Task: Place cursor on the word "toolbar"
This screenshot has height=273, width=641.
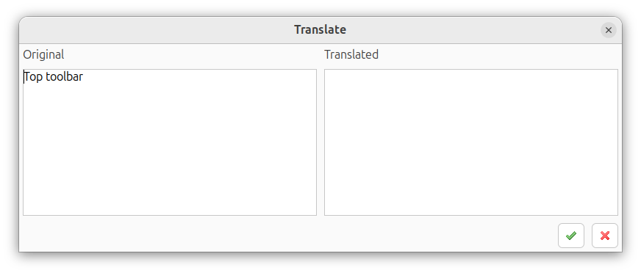Action: [x=64, y=77]
